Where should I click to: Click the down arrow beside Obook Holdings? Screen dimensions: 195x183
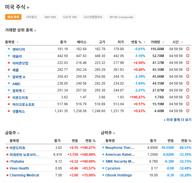[103, 175]
